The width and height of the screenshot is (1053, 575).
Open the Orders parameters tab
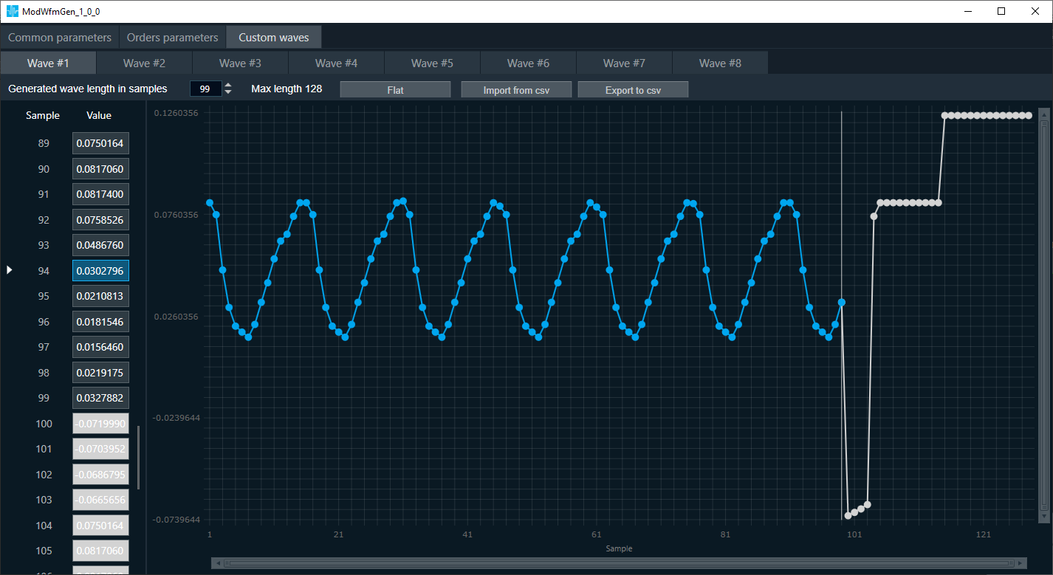[x=172, y=37]
